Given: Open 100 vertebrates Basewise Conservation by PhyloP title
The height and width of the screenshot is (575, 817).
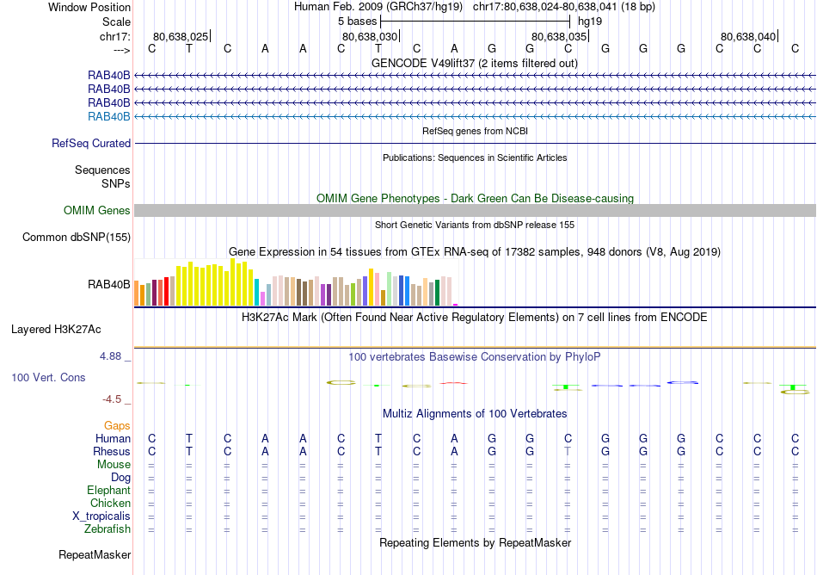Looking at the screenshot, I should 475,356.
